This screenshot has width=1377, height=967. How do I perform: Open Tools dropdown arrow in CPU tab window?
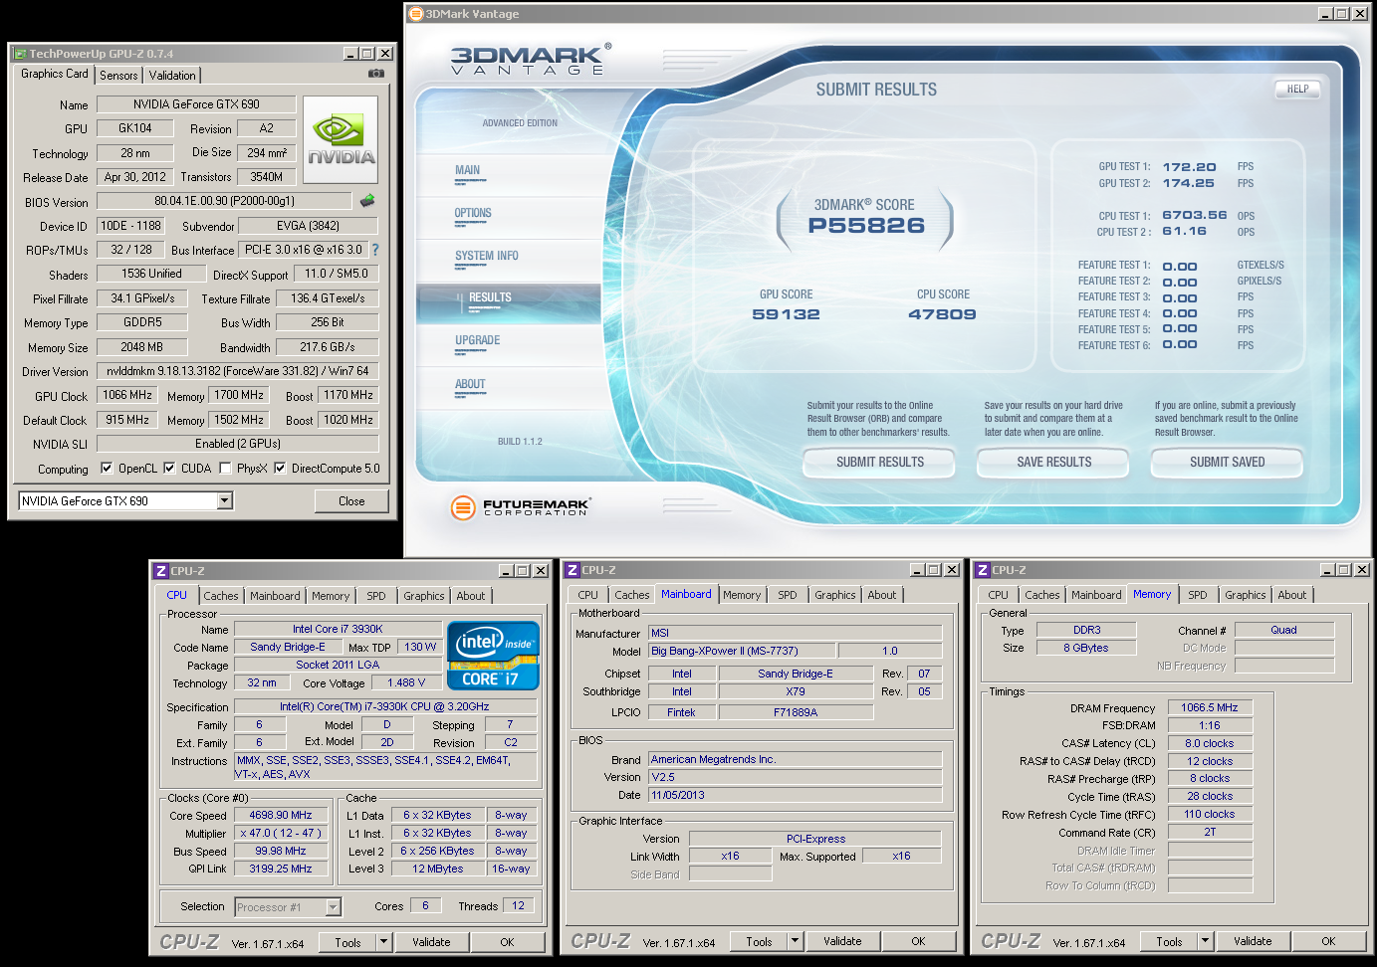383,942
